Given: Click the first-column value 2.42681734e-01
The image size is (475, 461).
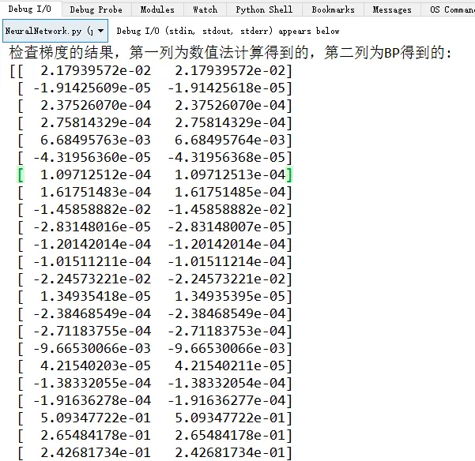Looking at the screenshot, I should point(96,452).
